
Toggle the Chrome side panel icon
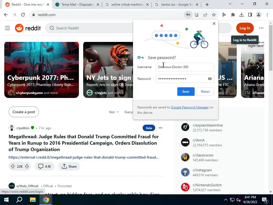pos(250,15)
